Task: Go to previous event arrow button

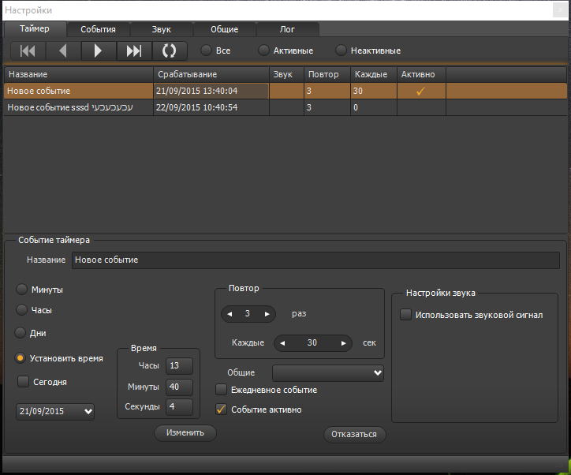Action: 63,51
